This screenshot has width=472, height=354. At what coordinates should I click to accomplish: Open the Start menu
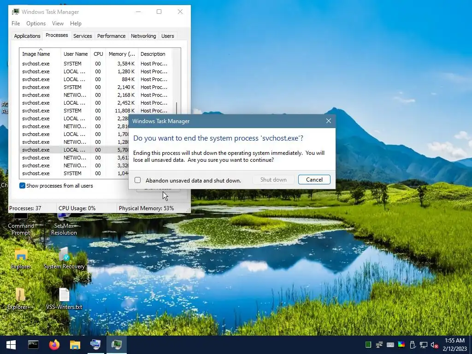click(x=11, y=345)
